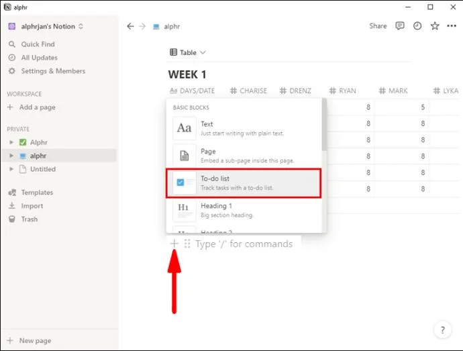Click the plus icon to add block
The image size is (463, 351).
click(x=174, y=244)
